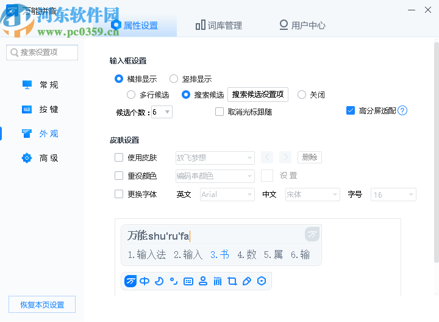
Task: Select 竖排显示 radio button
Action: pos(174,79)
